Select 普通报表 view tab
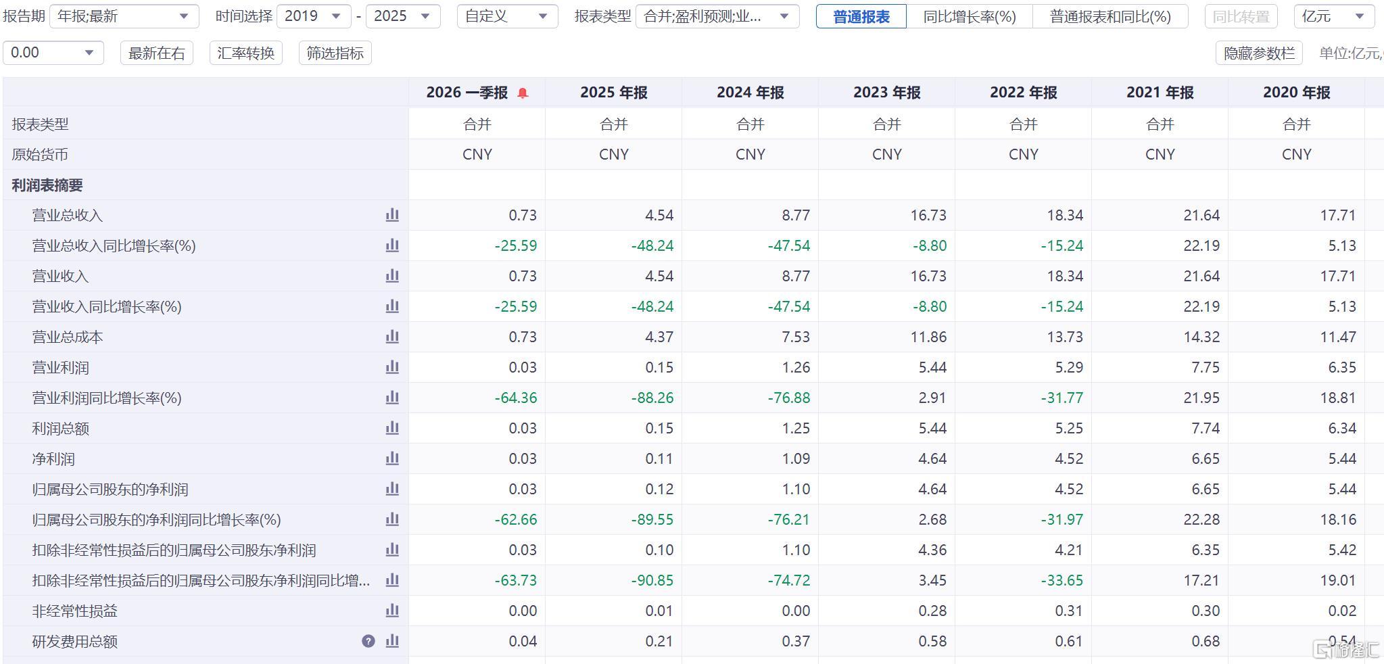 click(861, 16)
